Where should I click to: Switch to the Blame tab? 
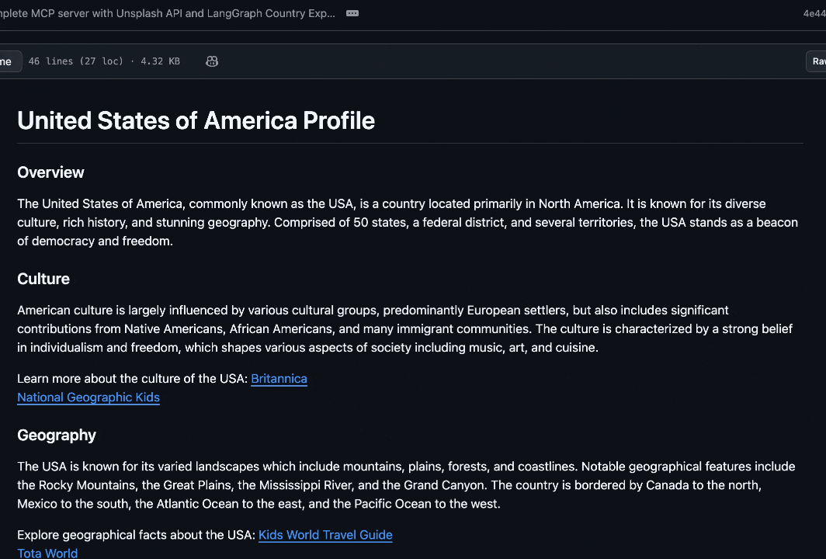[6, 61]
